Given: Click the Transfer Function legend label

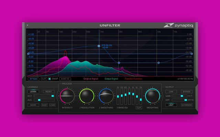Looking at the screenshot, I should pyautogui.click(x=133, y=79).
